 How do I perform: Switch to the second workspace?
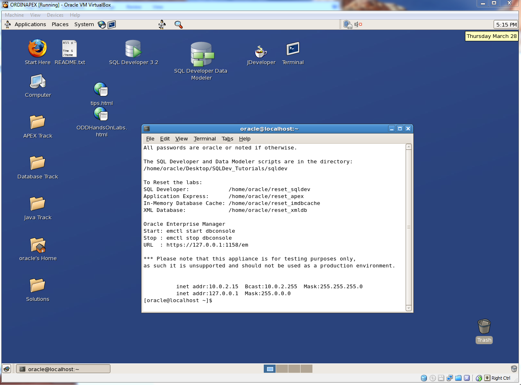tap(282, 369)
